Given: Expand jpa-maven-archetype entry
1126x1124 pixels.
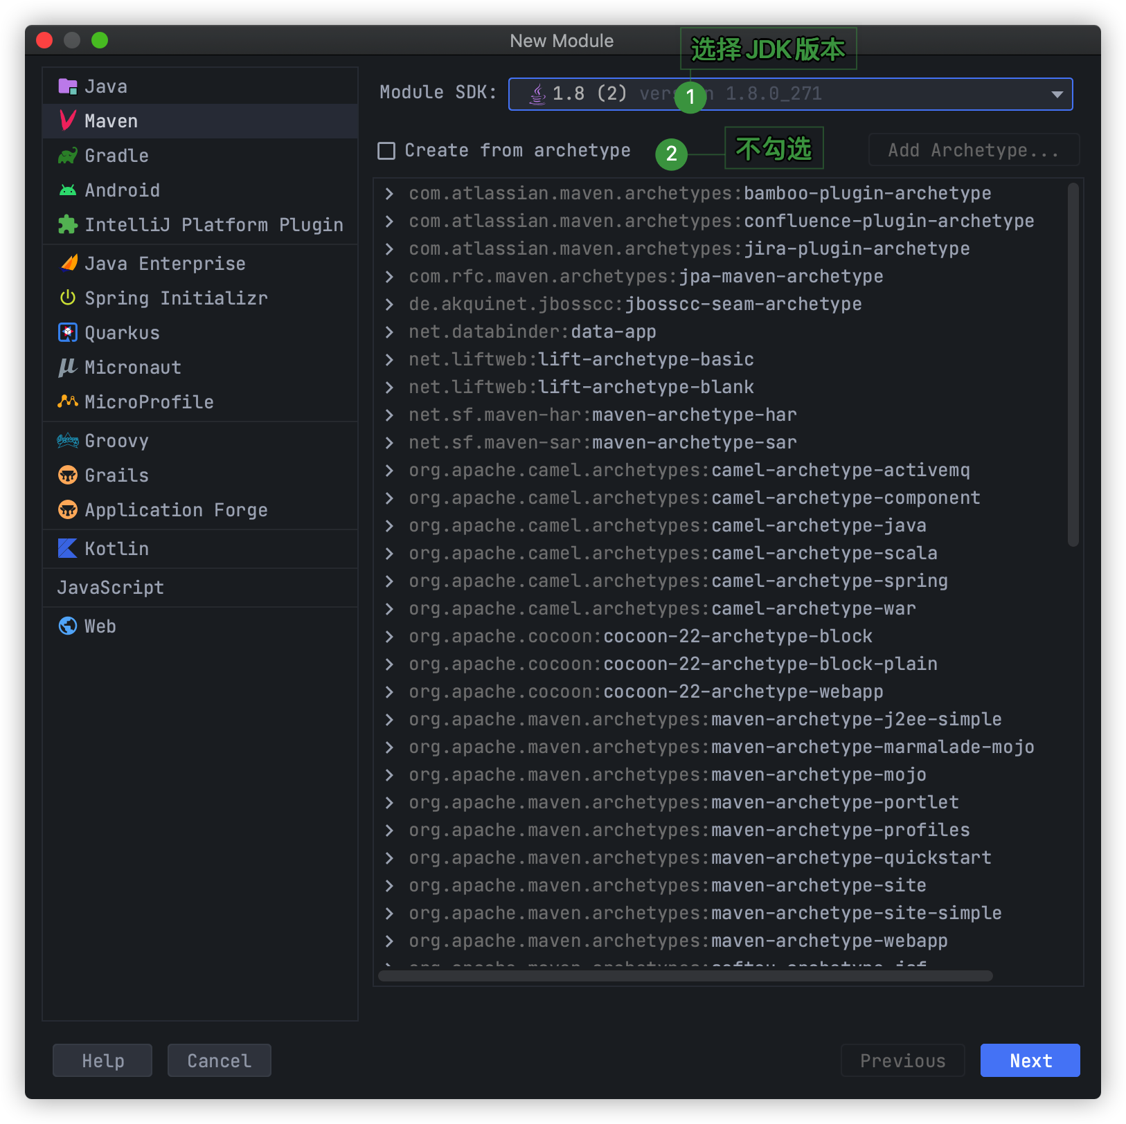Looking at the screenshot, I should click(389, 277).
